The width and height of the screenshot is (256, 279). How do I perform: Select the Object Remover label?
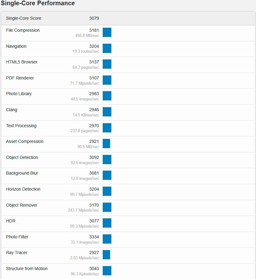tap(22, 205)
